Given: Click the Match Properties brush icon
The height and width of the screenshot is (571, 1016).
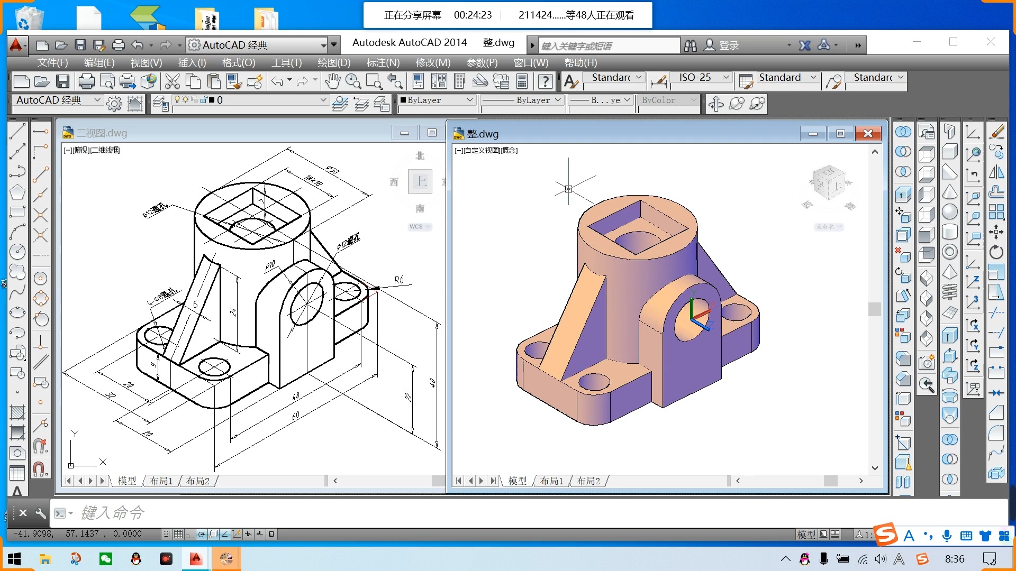Looking at the screenshot, I should pos(234,81).
